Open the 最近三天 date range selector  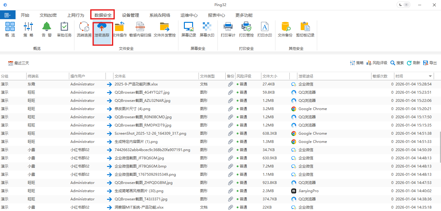click(19, 63)
